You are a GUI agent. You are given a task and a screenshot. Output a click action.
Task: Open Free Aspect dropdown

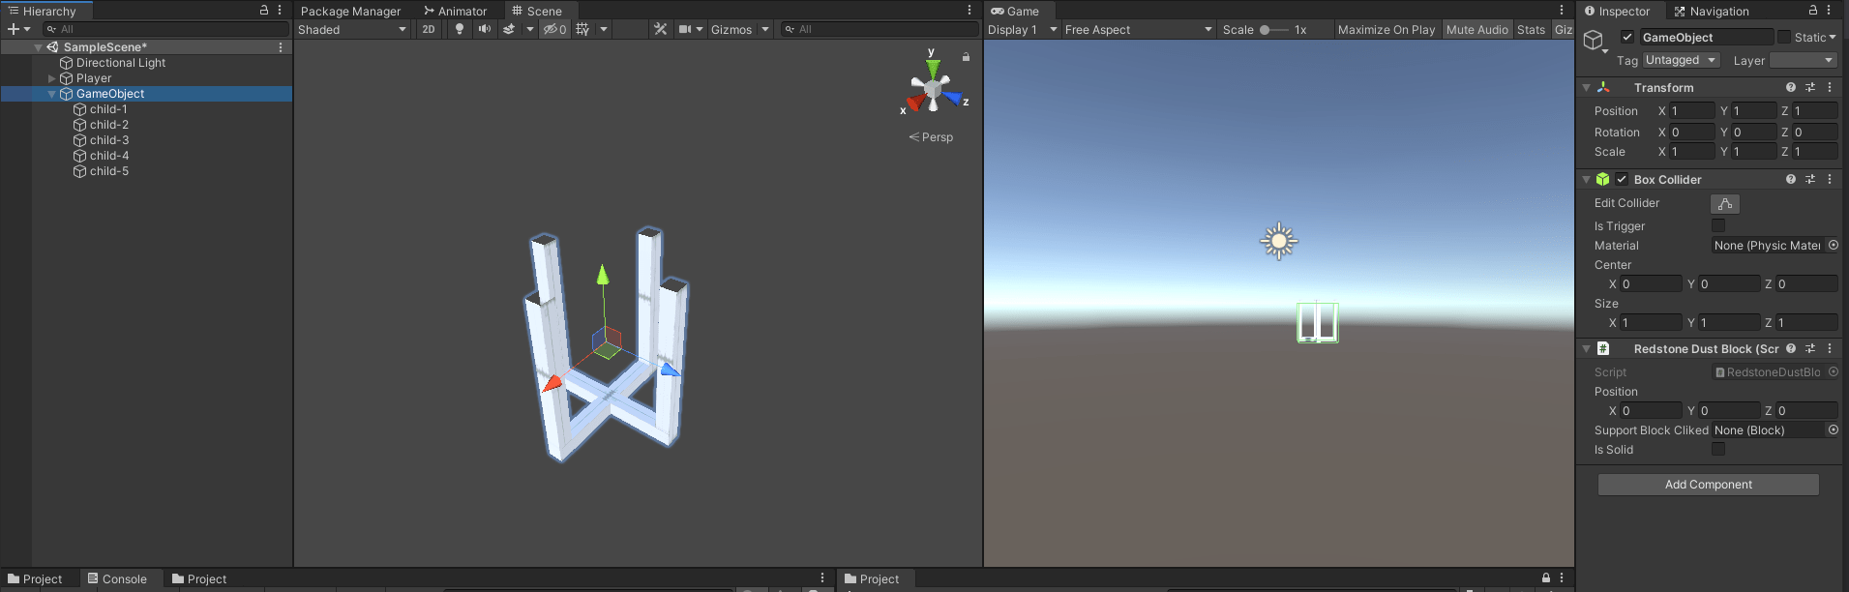click(1139, 29)
